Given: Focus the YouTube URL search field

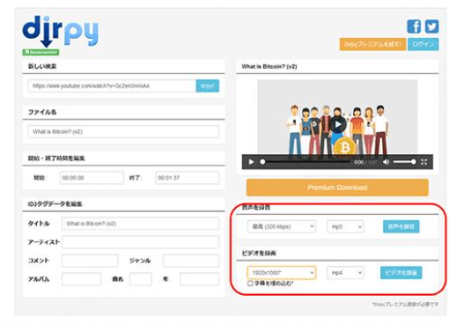Looking at the screenshot, I should tap(112, 86).
